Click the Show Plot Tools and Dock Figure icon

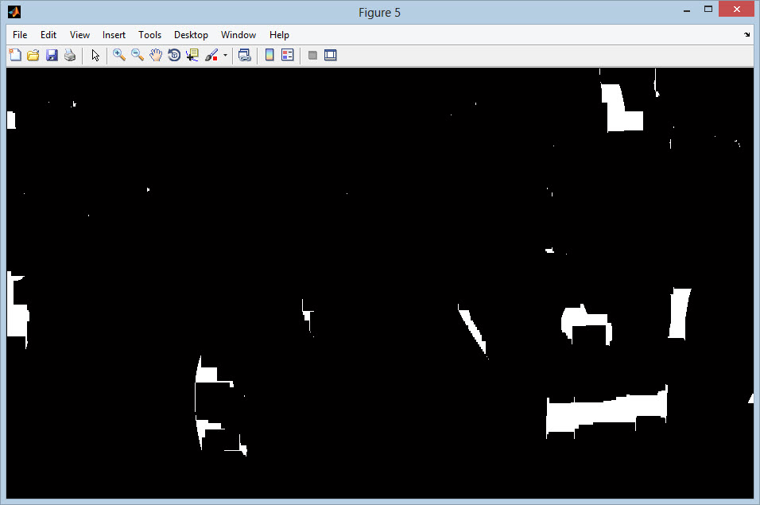[331, 55]
